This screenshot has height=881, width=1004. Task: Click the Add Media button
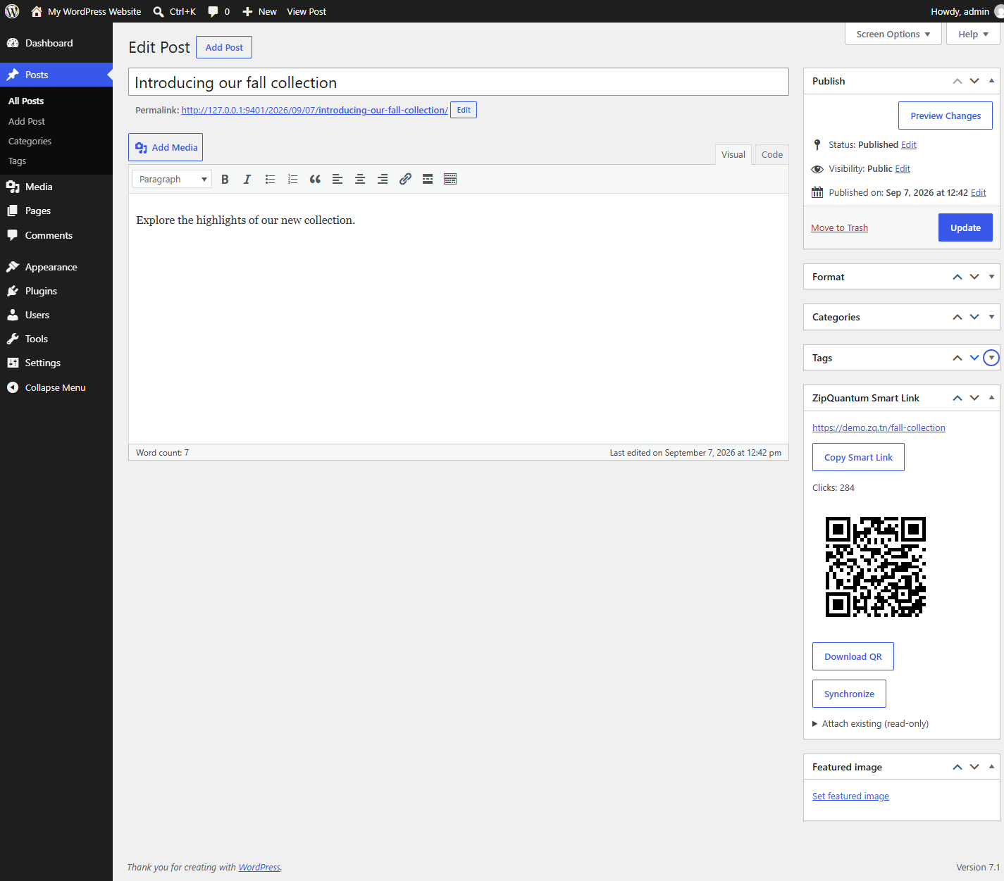pos(166,147)
